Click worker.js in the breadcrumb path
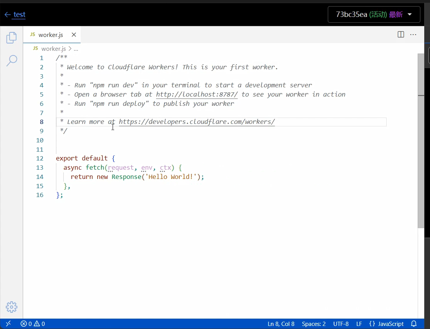This screenshot has width=430, height=329. click(53, 48)
